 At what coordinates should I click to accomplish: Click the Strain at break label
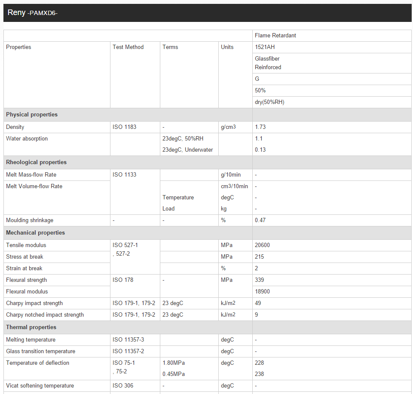tap(24, 269)
